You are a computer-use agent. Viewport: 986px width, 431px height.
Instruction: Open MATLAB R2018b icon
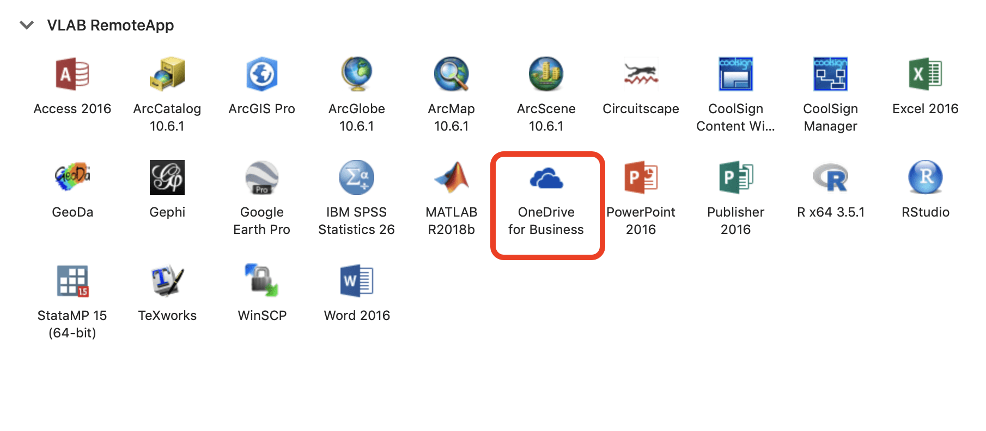[x=452, y=177]
